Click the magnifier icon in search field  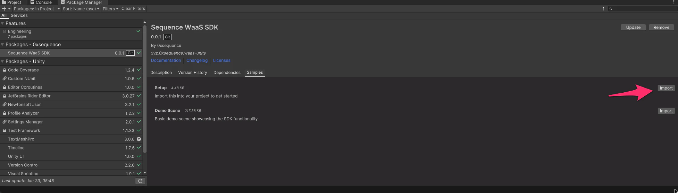(611, 9)
